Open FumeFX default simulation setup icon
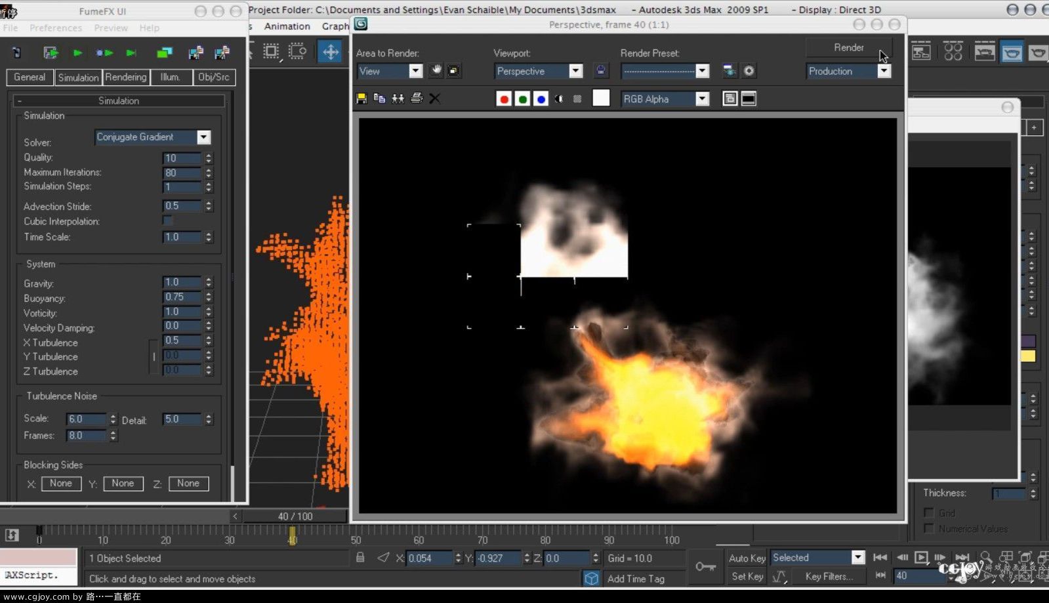The image size is (1049, 603). point(51,52)
